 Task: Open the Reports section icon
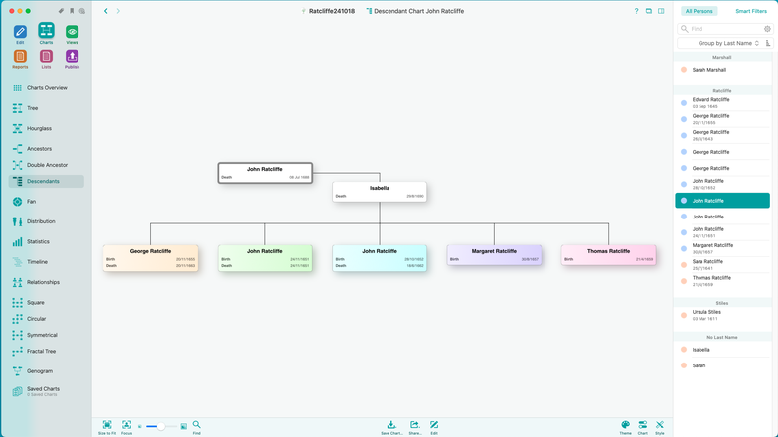[20, 56]
